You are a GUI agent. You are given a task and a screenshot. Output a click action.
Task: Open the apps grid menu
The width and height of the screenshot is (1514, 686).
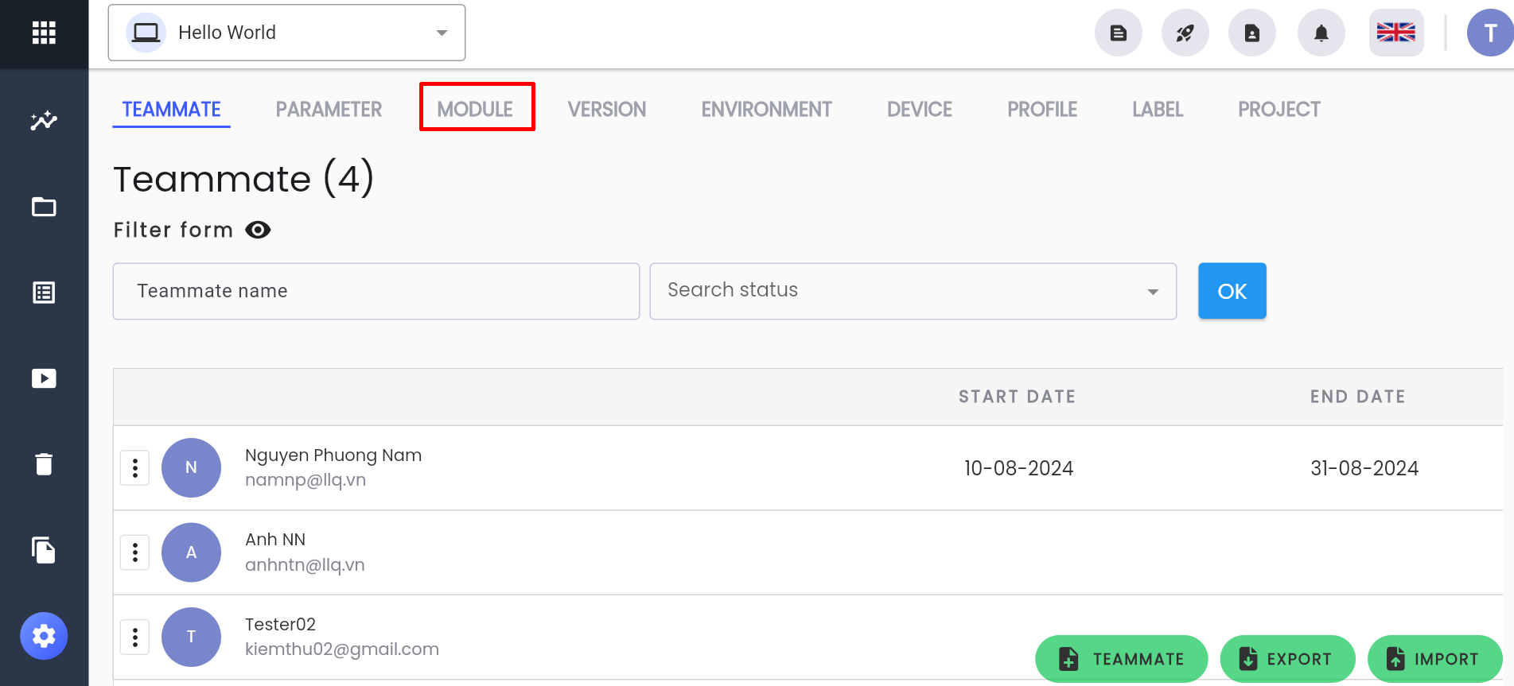tap(44, 33)
